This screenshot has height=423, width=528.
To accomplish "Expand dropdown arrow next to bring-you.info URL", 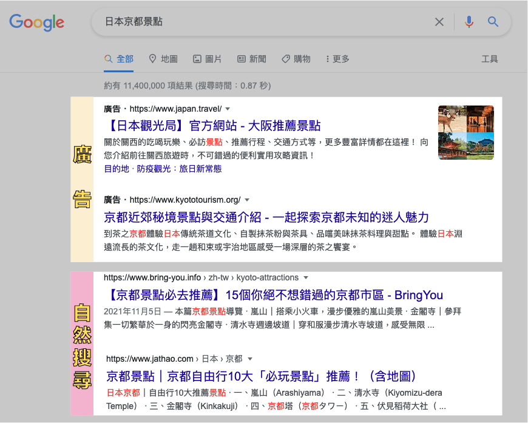I will [306, 278].
